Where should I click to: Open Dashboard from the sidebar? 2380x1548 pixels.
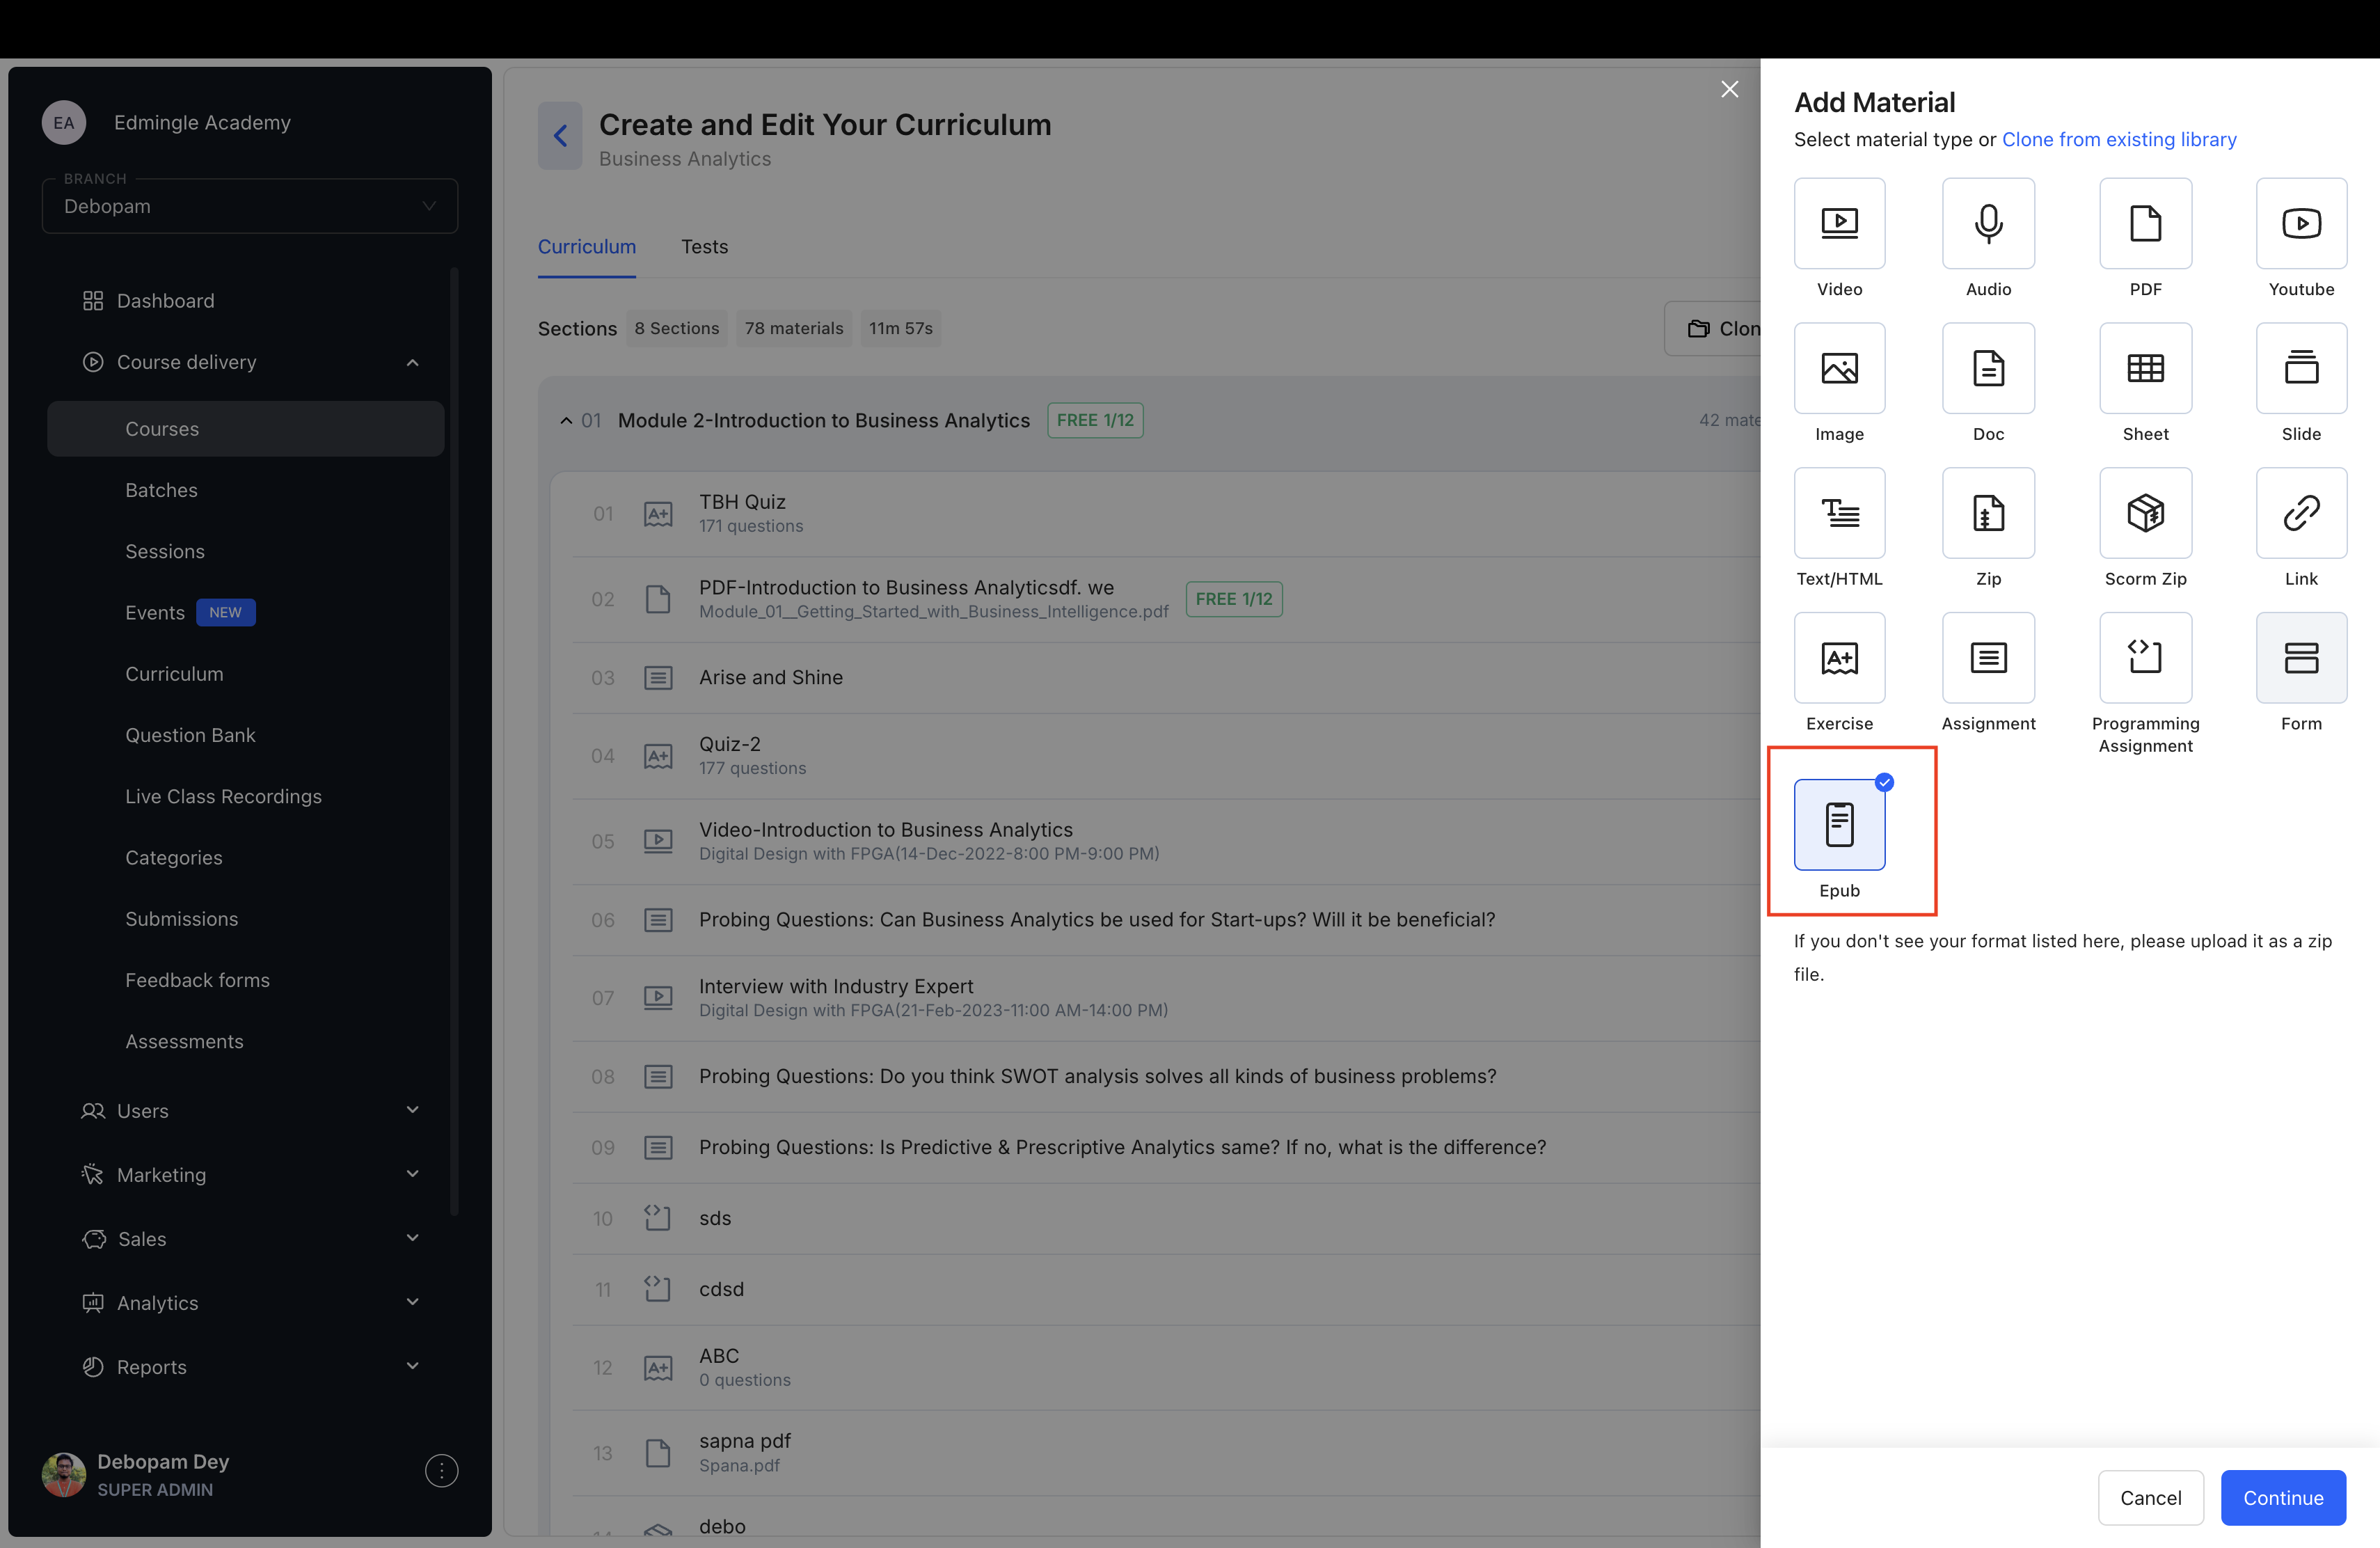[x=165, y=301]
